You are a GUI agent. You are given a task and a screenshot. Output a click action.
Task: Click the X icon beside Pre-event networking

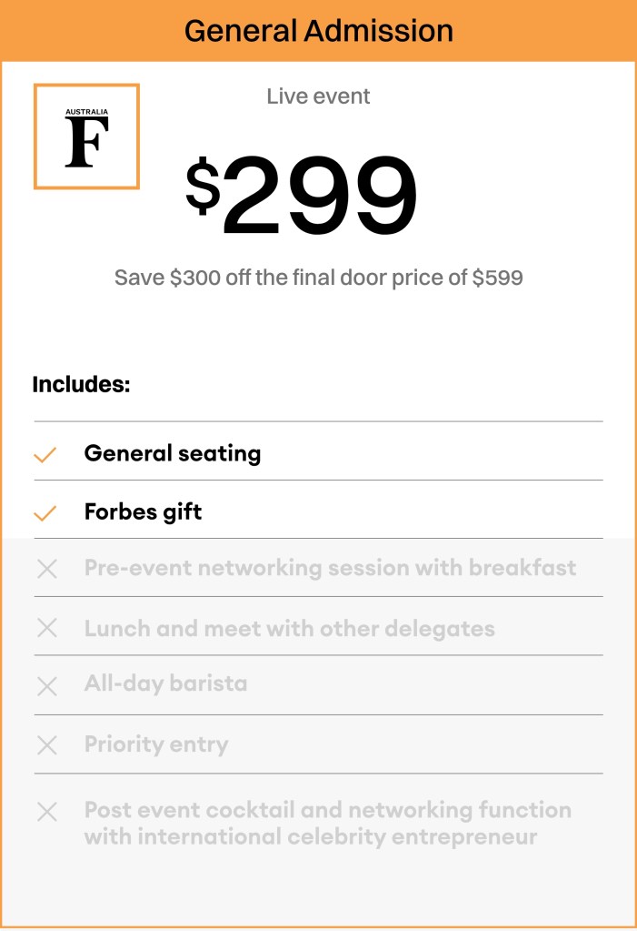[47, 569]
